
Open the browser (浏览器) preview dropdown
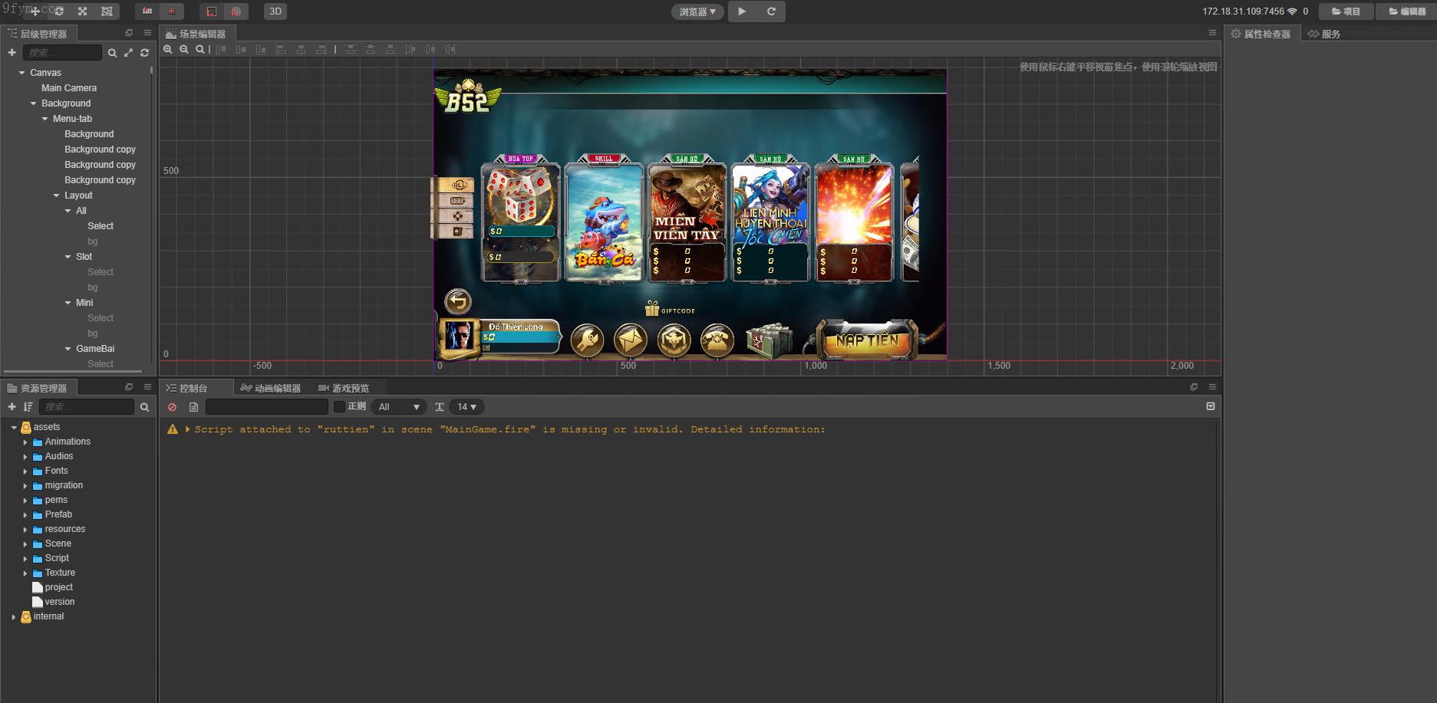(x=697, y=11)
